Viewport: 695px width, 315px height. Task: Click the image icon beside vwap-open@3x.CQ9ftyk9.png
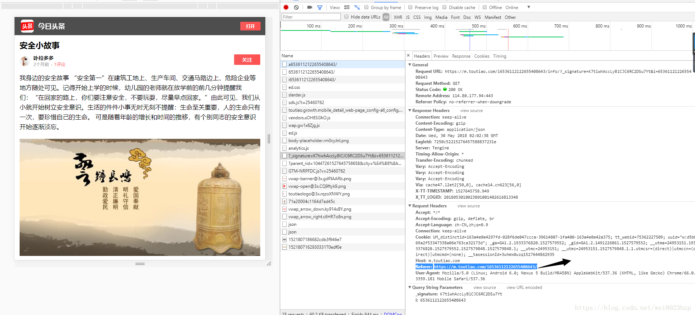285,186
